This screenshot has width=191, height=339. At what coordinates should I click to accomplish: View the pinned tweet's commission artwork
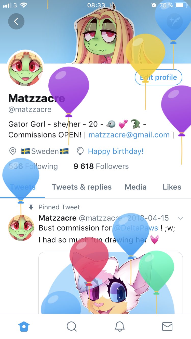pos(111,283)
